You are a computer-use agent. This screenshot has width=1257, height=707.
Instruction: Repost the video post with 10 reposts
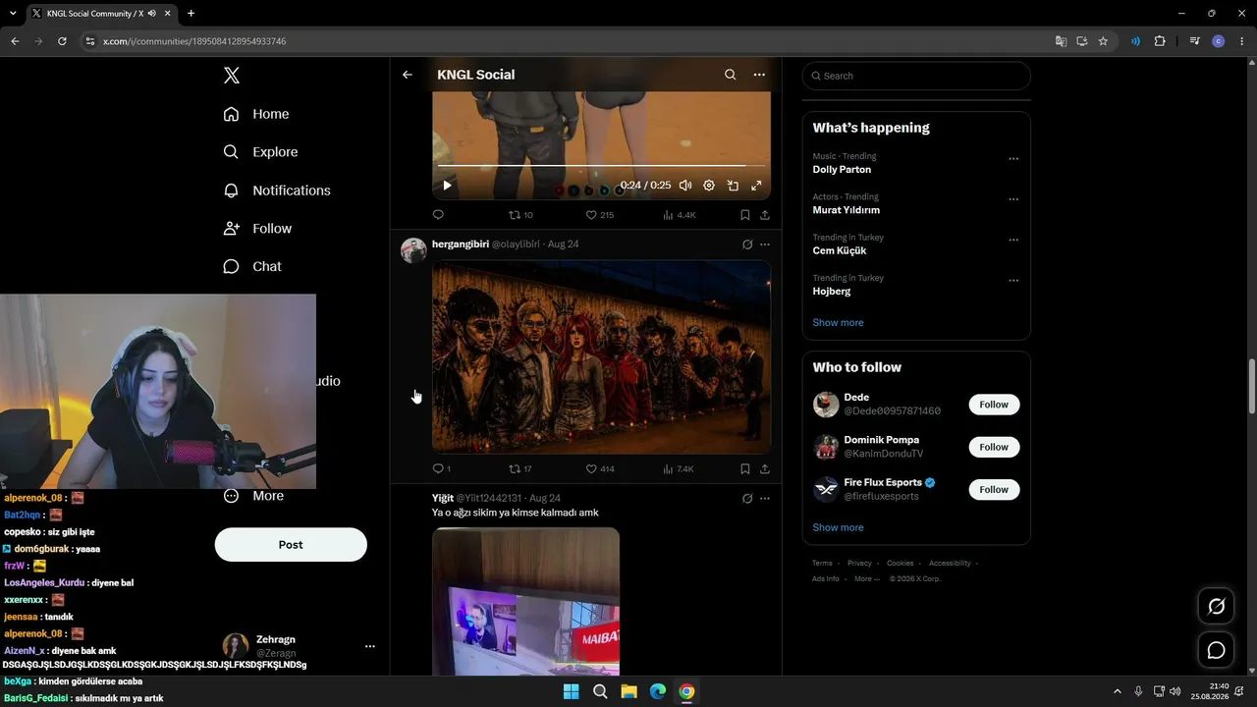point(520,215)
